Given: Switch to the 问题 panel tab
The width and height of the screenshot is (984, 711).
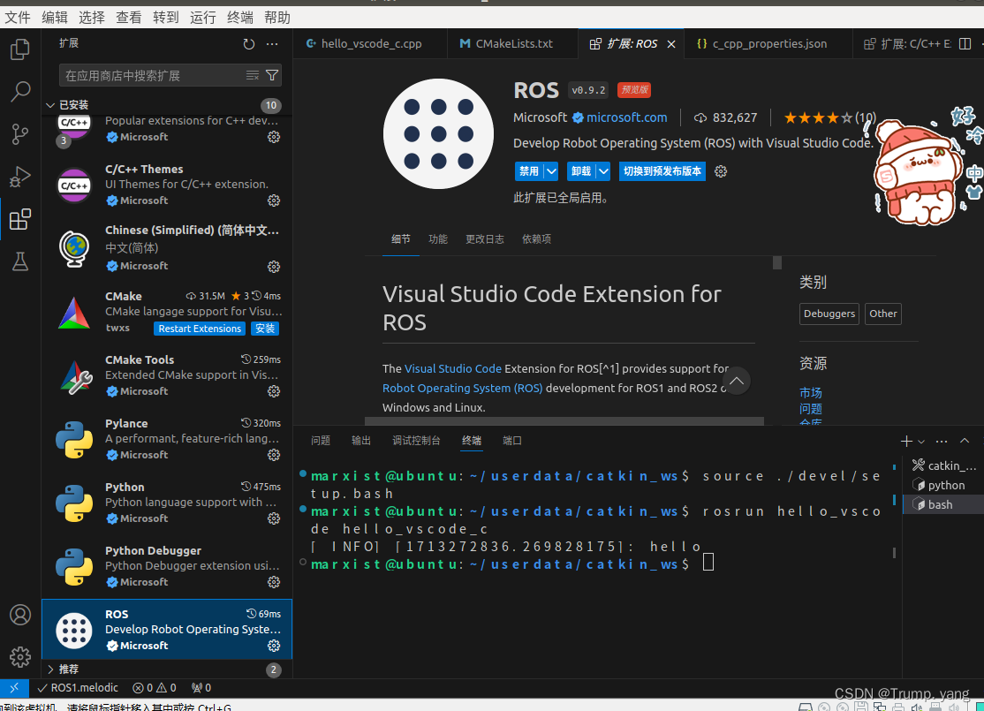Looking at the screenshot, I should point(321,441).
